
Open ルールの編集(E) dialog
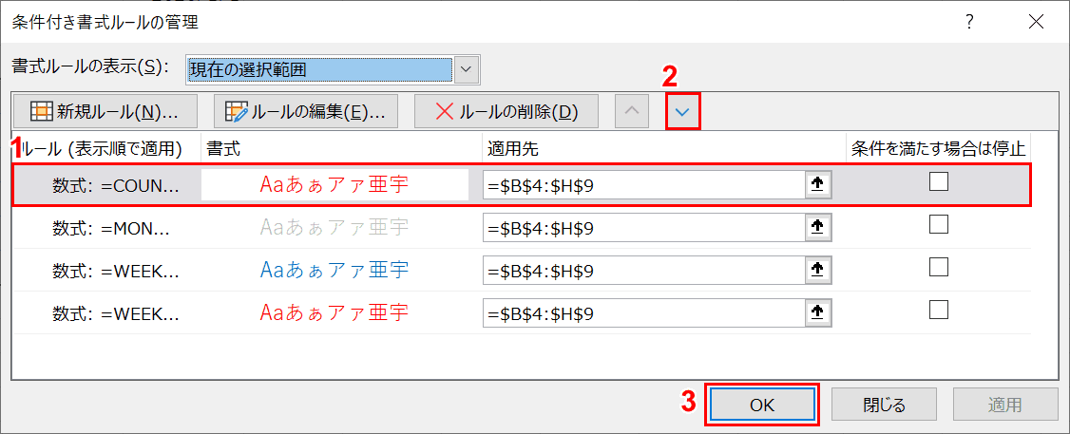click(305, 112)
